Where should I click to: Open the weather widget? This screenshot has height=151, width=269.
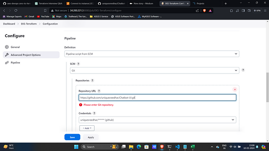[8, 147]
